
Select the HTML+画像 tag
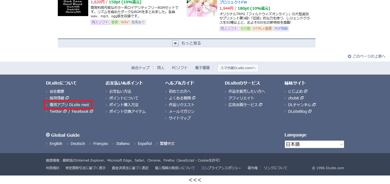coord(262,28)
